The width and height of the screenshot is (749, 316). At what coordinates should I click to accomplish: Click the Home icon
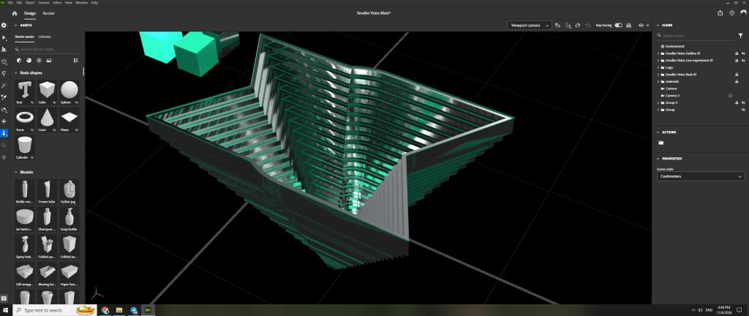(14, 13)
